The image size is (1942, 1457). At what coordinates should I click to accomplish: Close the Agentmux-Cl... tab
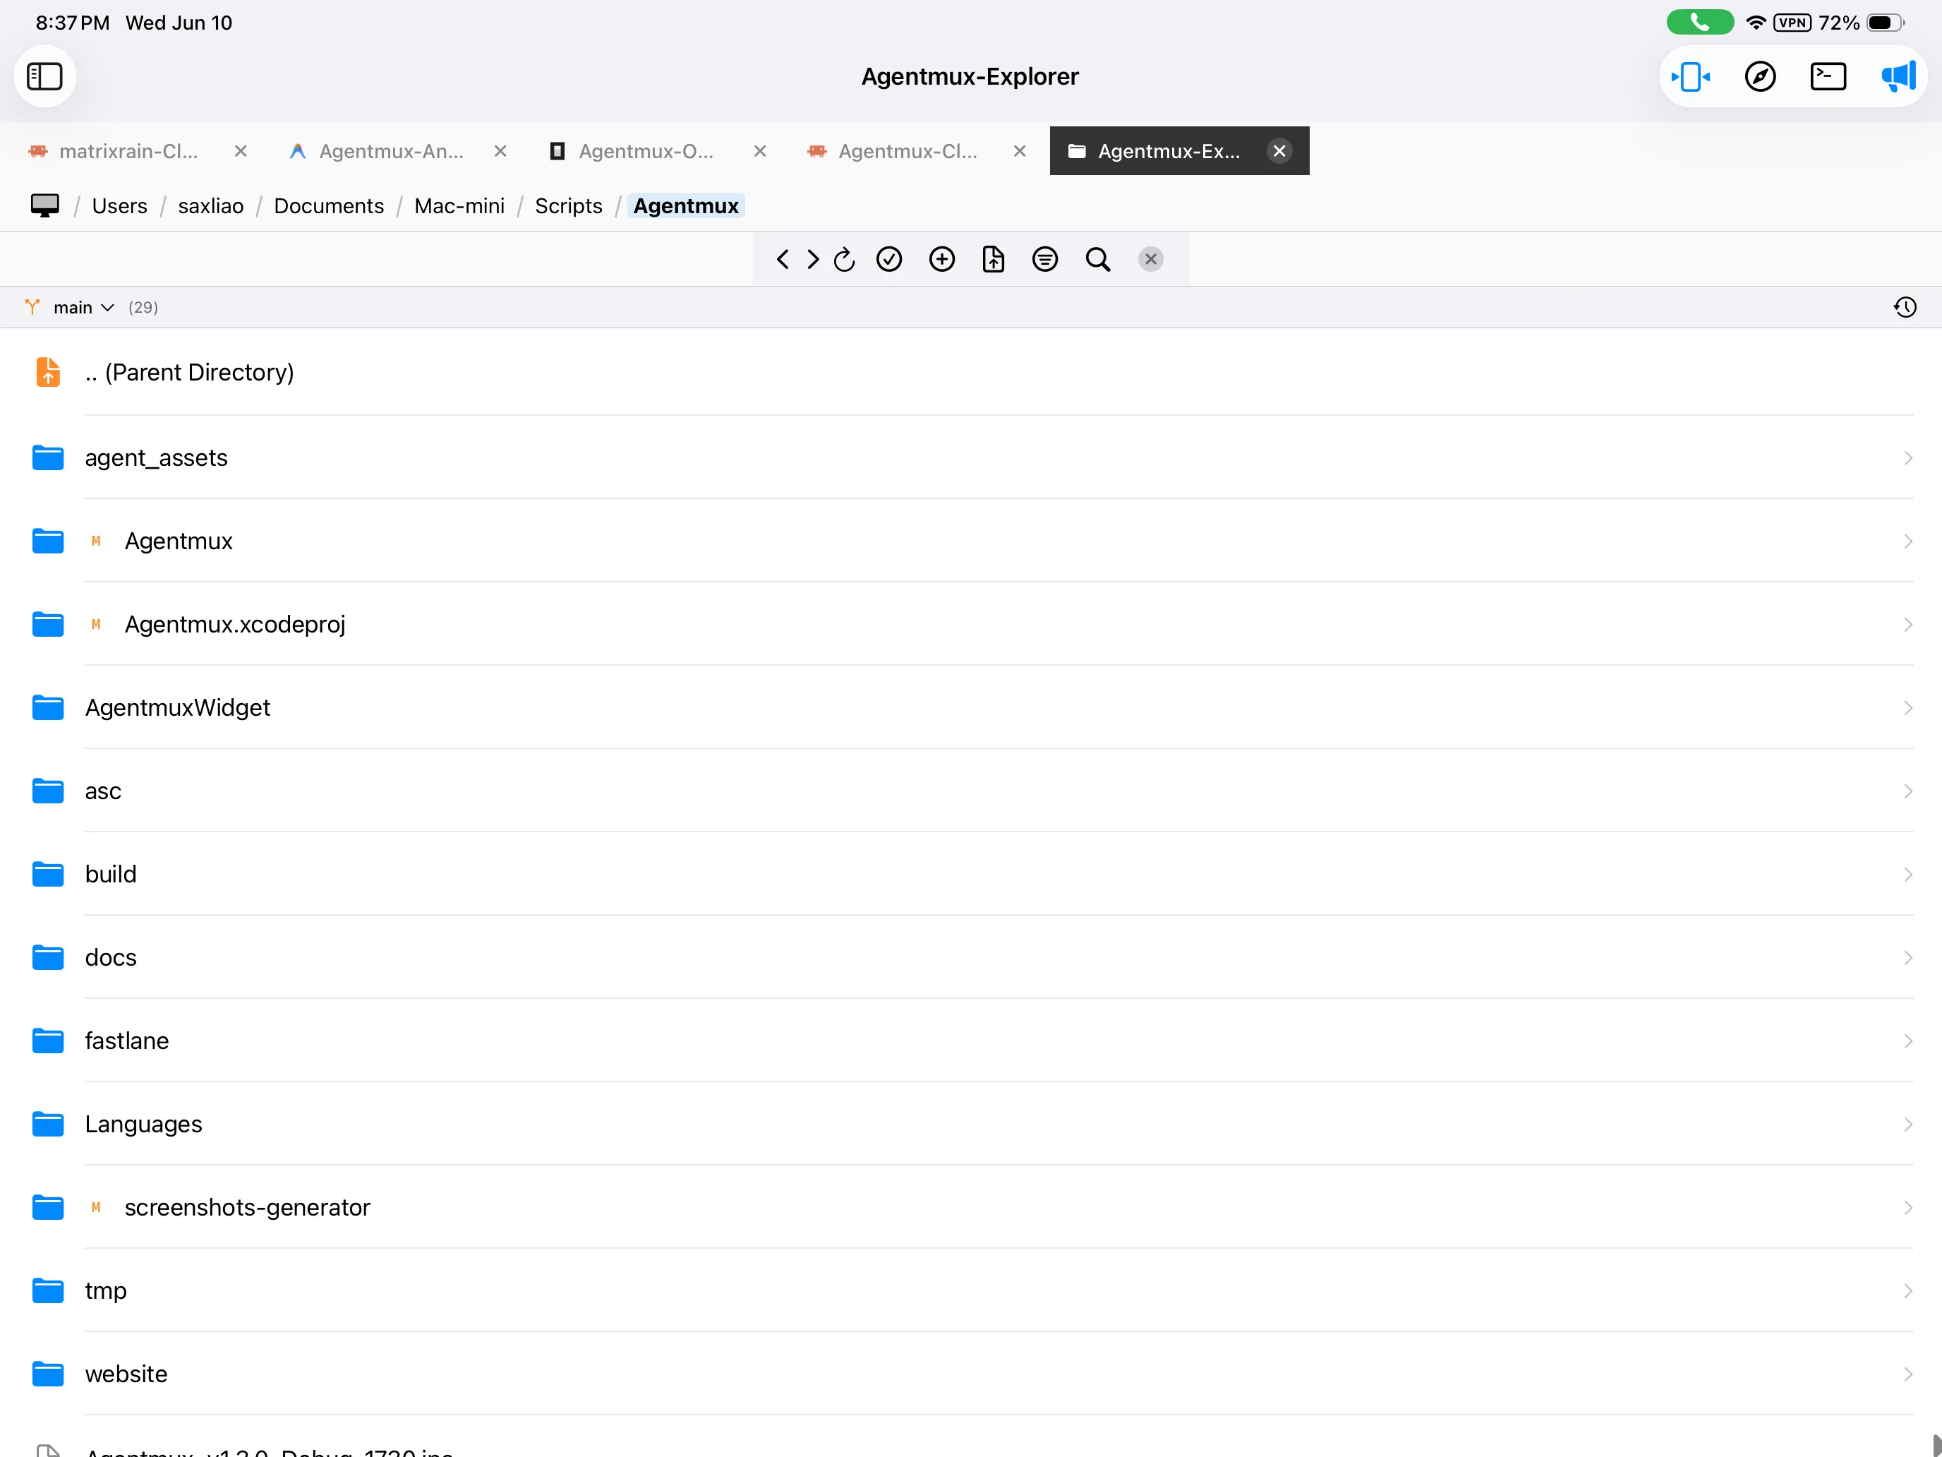(1019, 151)
